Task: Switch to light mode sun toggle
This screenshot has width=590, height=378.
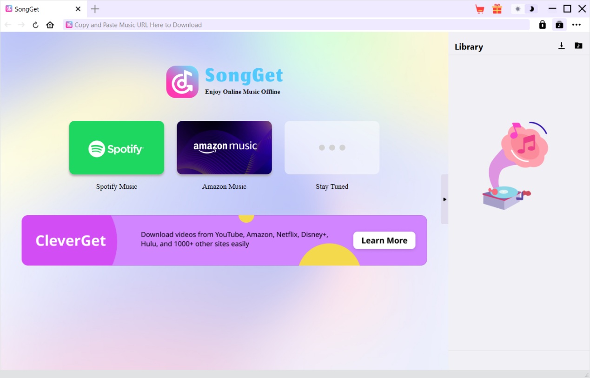Action: click(517, 9)
